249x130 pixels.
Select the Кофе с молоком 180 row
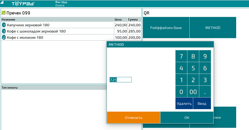coord(71,38)
